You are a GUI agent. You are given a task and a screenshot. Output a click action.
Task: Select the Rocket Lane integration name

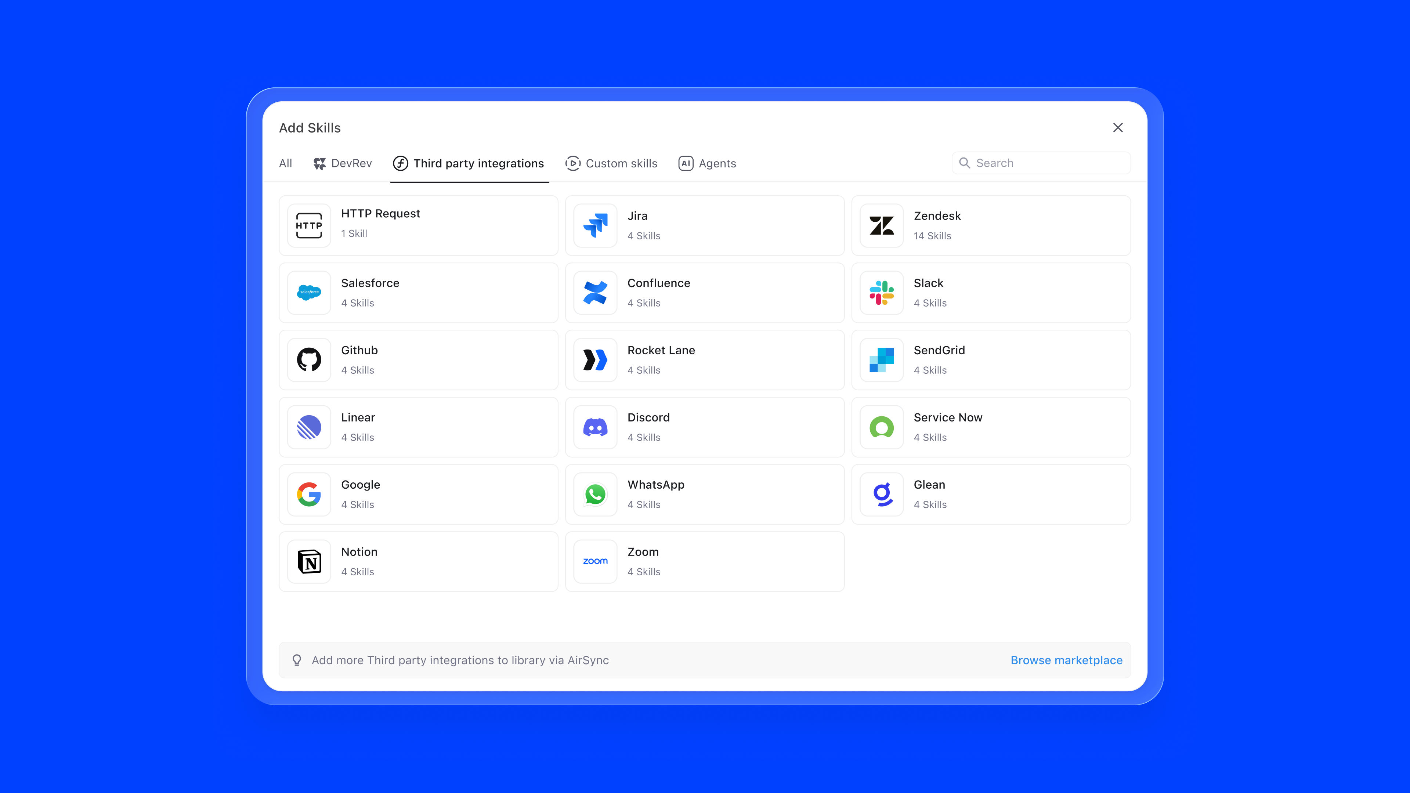tap(661, 350)
